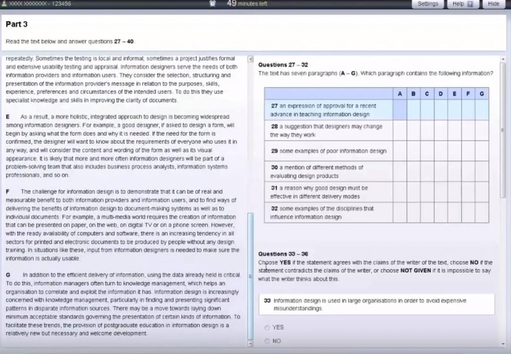This screenshot has width=511, height=354.
Task: Click the '49 minutes left' timer text
Action: click(247, 3)
